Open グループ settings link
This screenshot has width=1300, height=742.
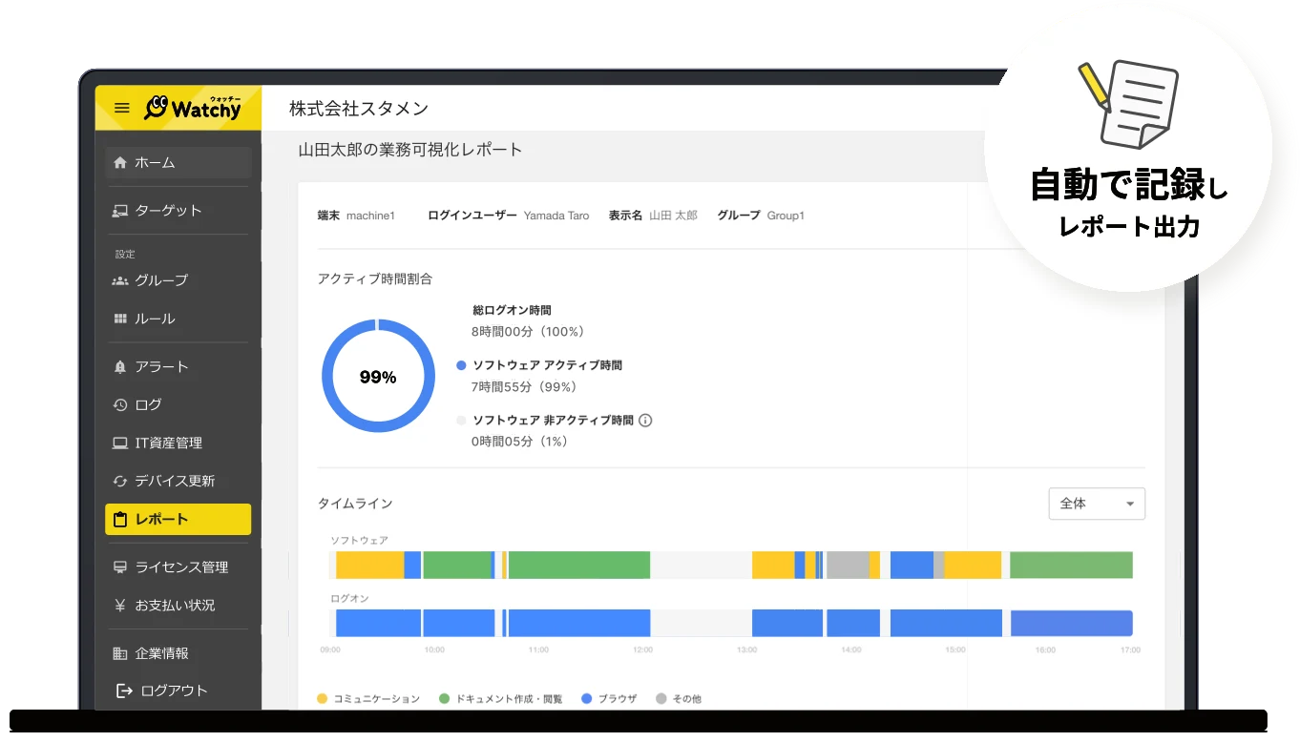(178, 280)
